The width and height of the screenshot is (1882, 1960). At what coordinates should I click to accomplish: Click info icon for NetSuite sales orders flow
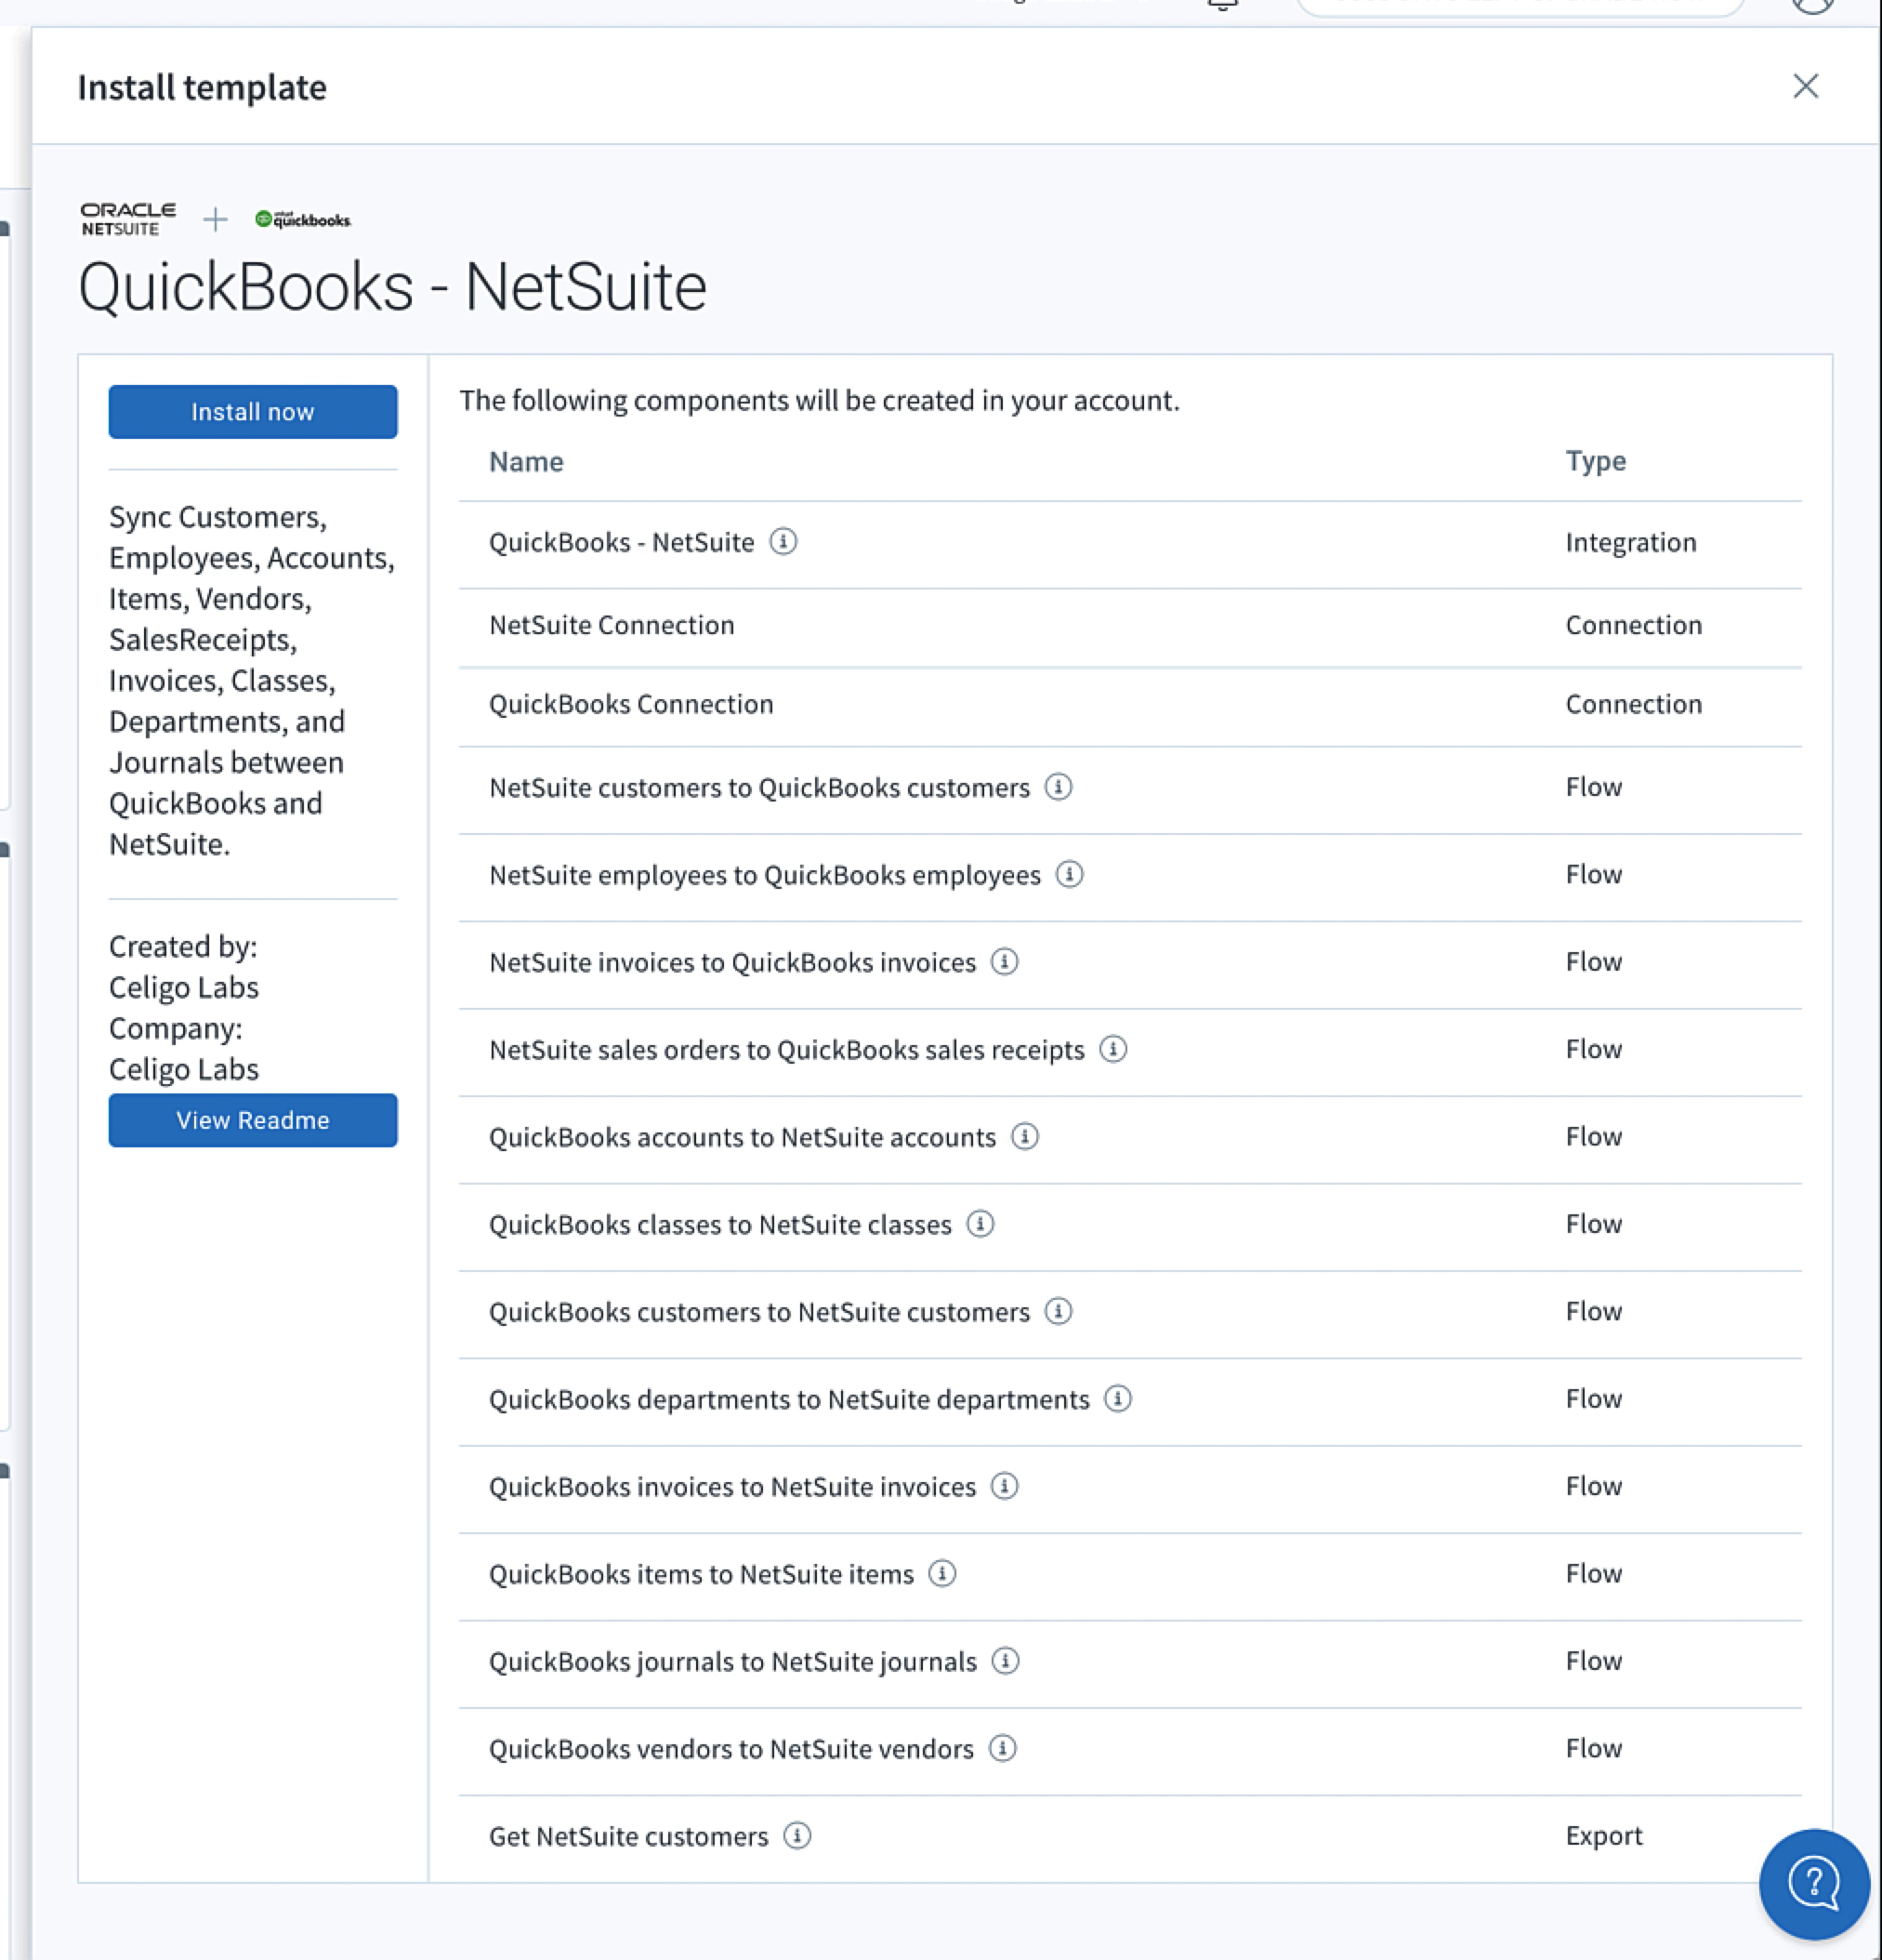click(1113, 1049)
